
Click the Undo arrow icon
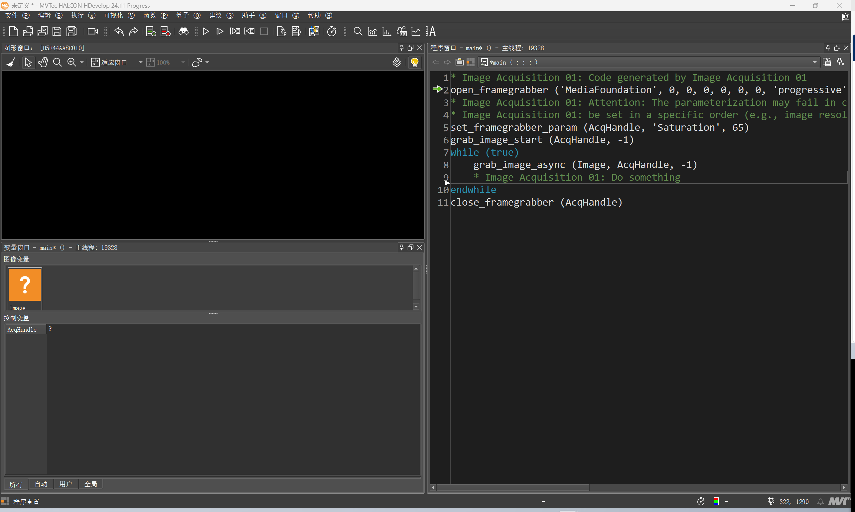pos(119,31)
